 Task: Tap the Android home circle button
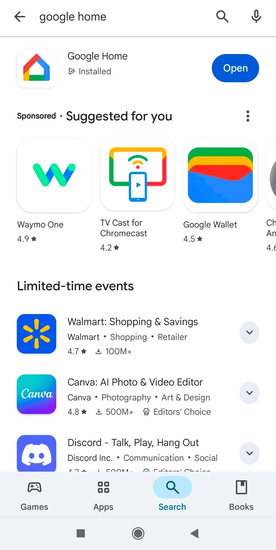tap(138, 534)
